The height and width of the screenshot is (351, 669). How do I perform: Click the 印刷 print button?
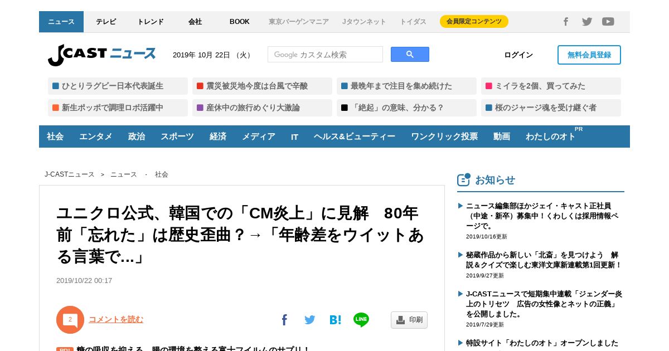(409, 320)
